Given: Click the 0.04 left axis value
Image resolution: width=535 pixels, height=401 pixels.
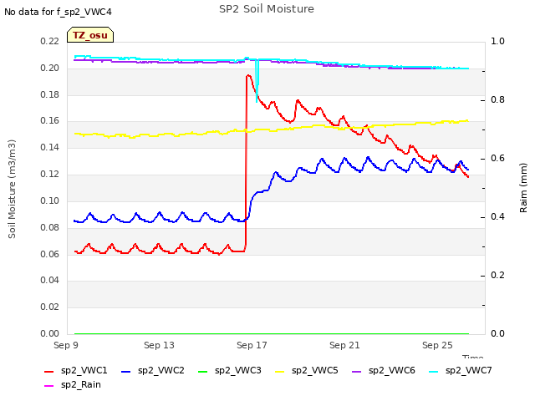Looking at the screenshot, I should (x=50, y=281).
